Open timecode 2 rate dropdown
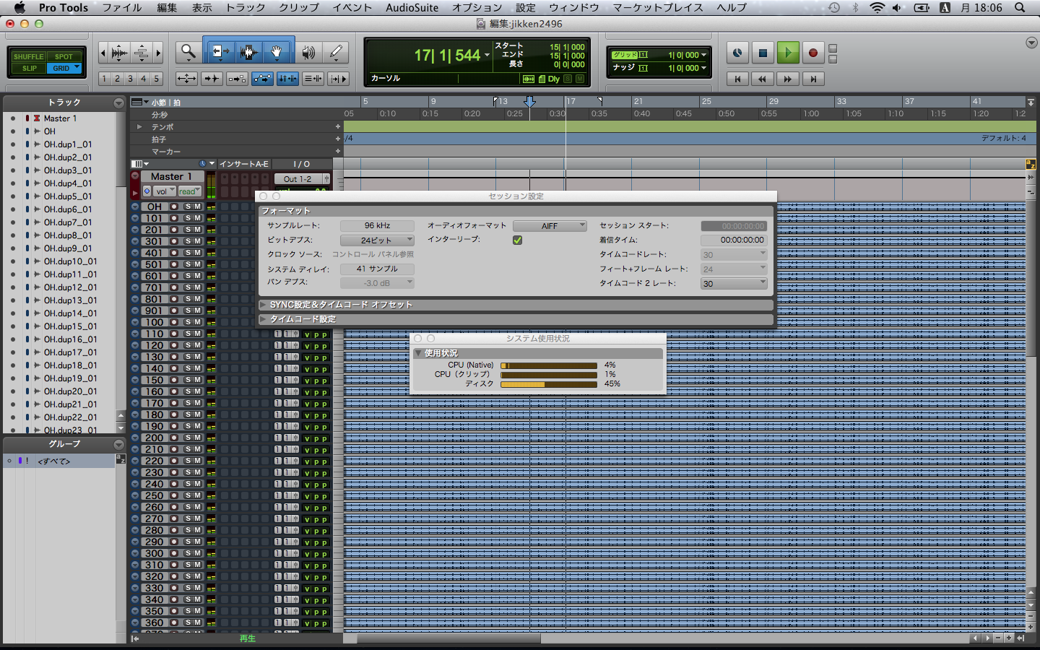 734,283
